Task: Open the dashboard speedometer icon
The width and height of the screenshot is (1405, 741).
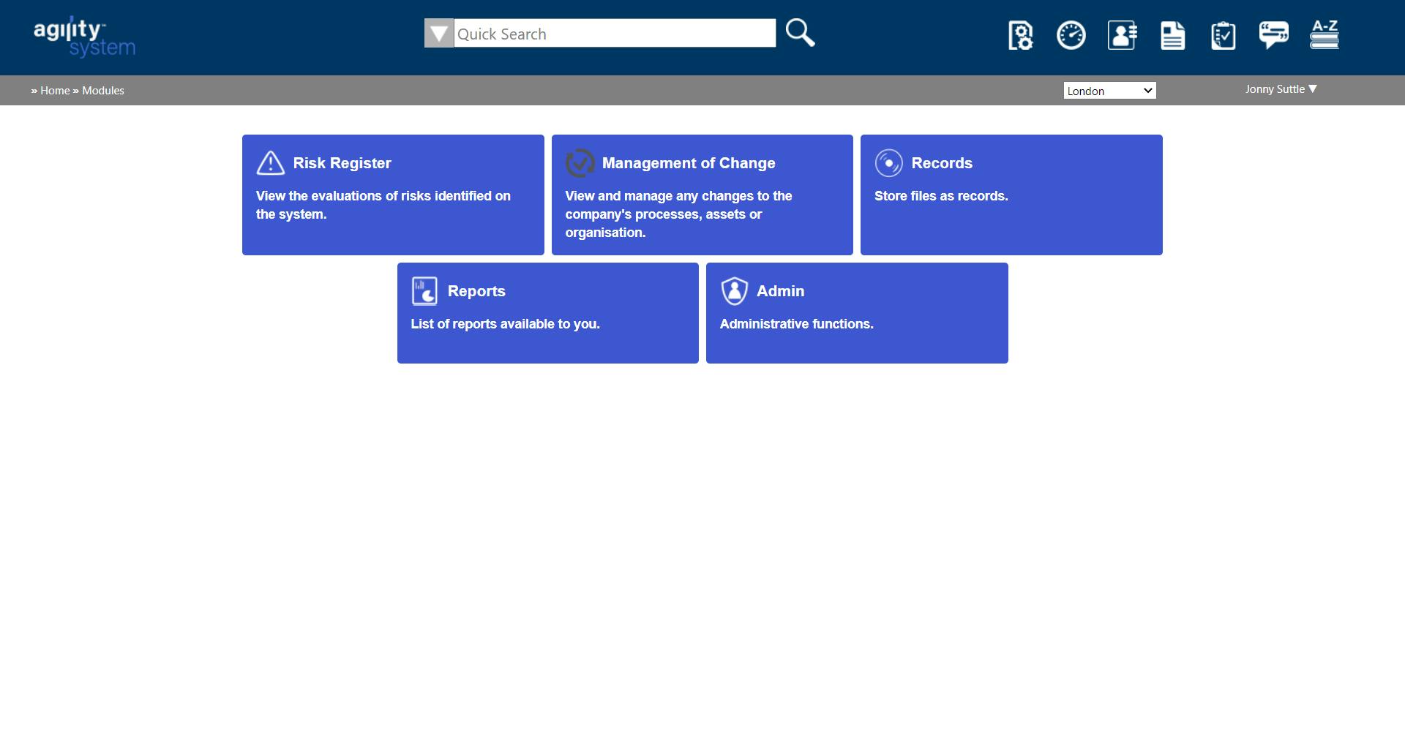Action: tap(1071, 34)
